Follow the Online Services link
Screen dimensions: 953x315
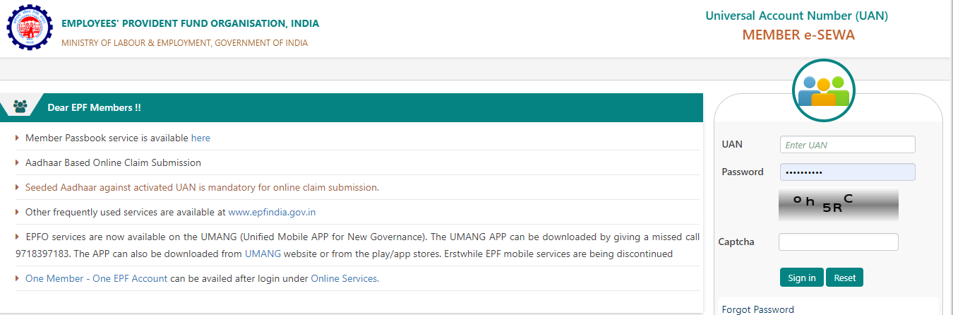pos(344,278)
